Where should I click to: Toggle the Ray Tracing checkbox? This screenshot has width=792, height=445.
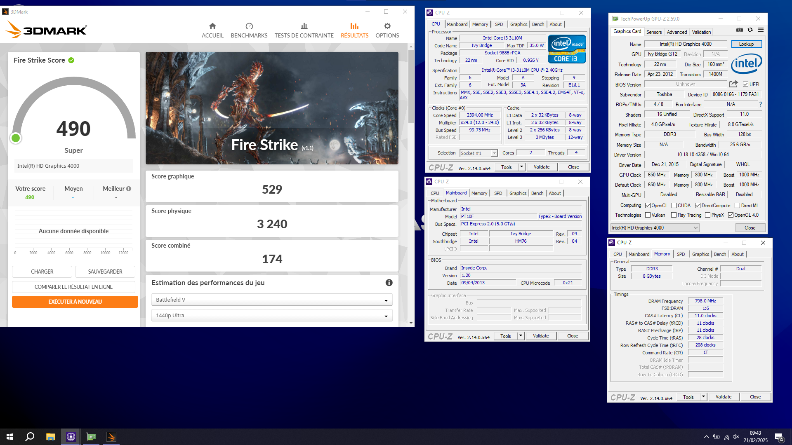coord(674,215)
